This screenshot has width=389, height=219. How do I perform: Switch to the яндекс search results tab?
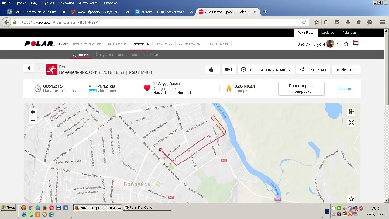(164, 12)
